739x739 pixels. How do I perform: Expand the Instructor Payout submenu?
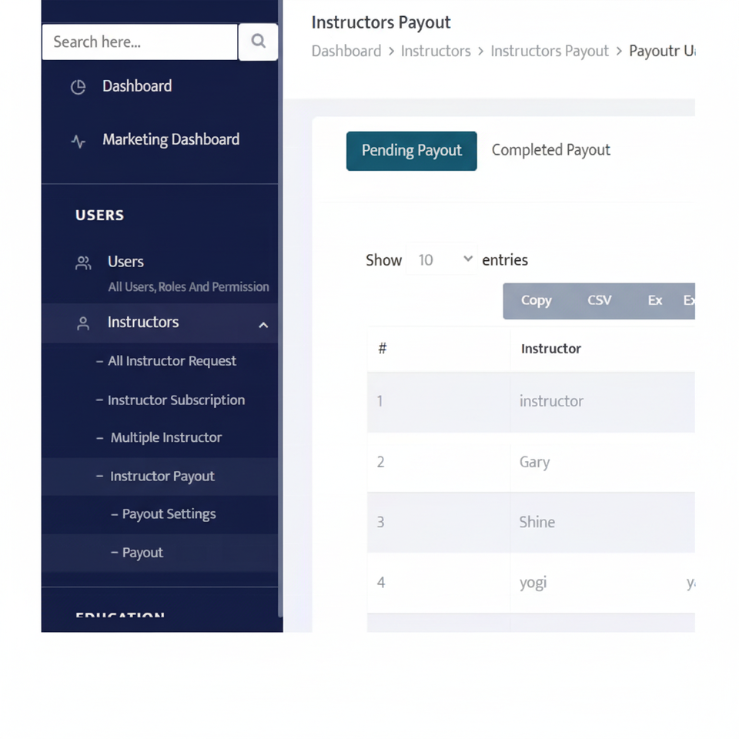[162, 477]
